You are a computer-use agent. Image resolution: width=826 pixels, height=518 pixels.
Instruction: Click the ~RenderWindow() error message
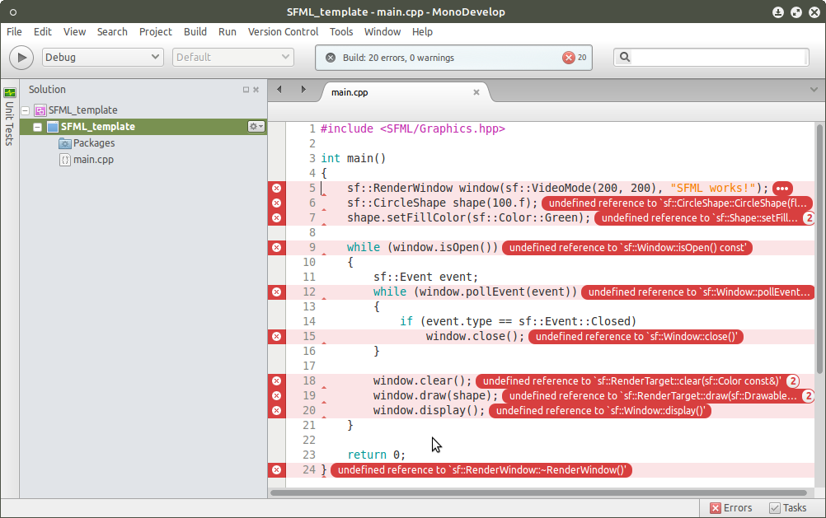pos(481,470)
